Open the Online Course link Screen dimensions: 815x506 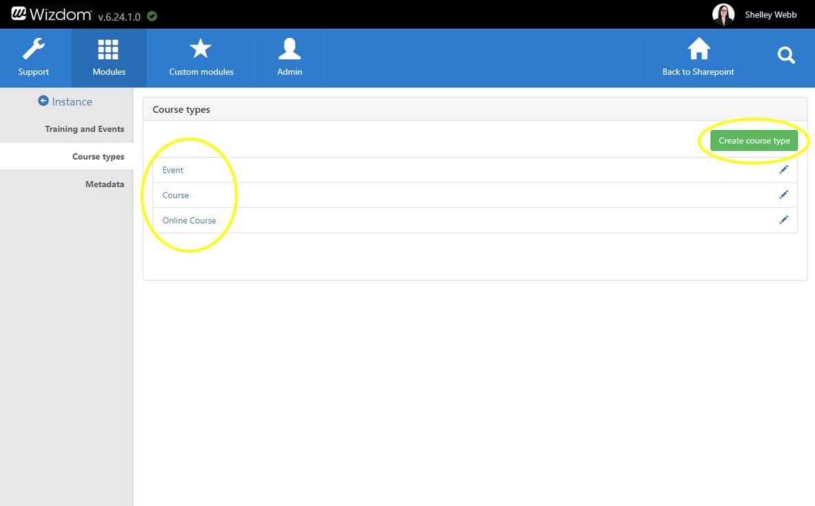click(189, 220)
